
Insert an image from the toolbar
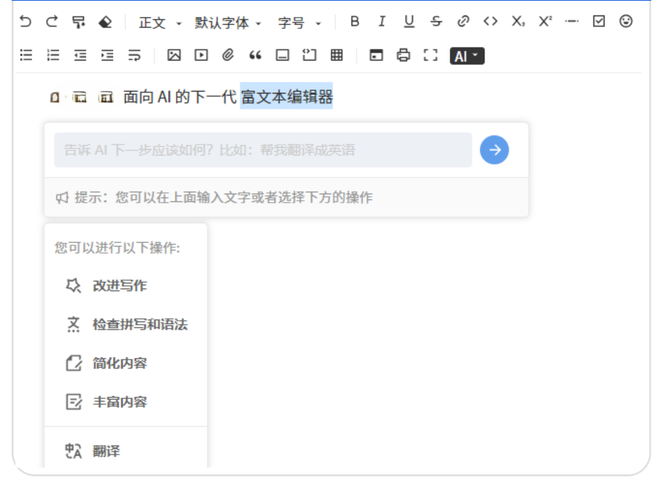click(x=174, y=55)
